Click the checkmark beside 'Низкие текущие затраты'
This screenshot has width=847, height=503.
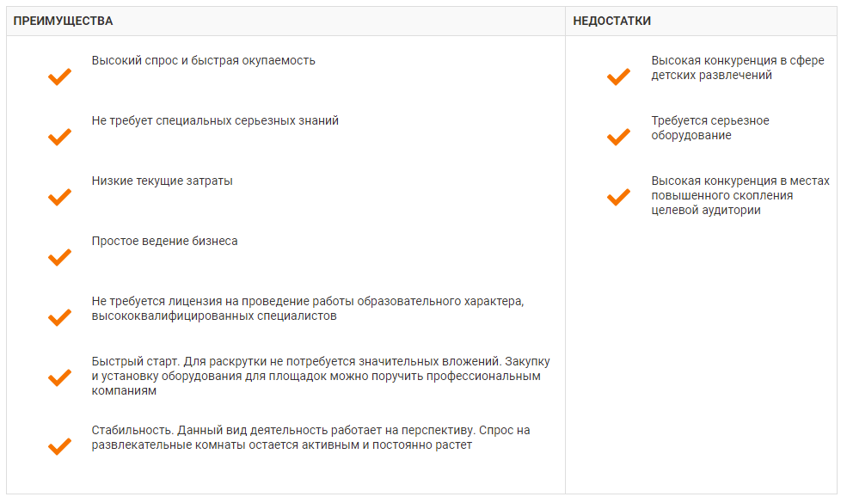pyautogui.click(x=59, y=198)
